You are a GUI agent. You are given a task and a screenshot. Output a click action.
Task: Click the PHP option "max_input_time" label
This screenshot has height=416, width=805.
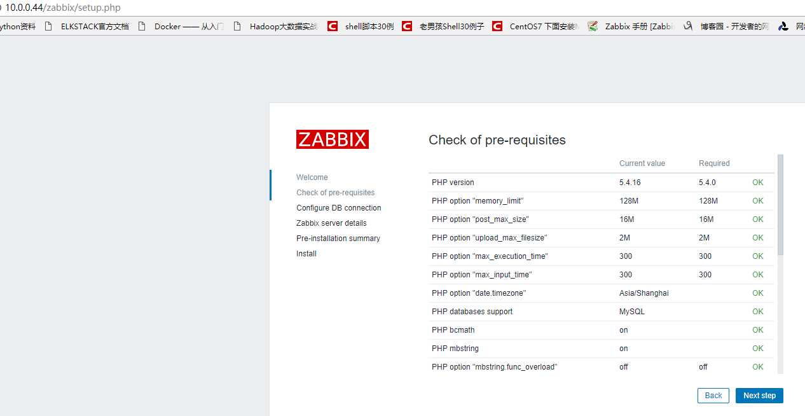pos(481,275)
